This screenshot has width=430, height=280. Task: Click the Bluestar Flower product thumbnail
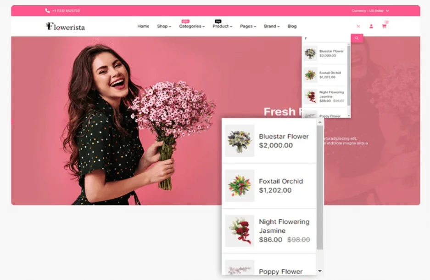click(239, 142)
